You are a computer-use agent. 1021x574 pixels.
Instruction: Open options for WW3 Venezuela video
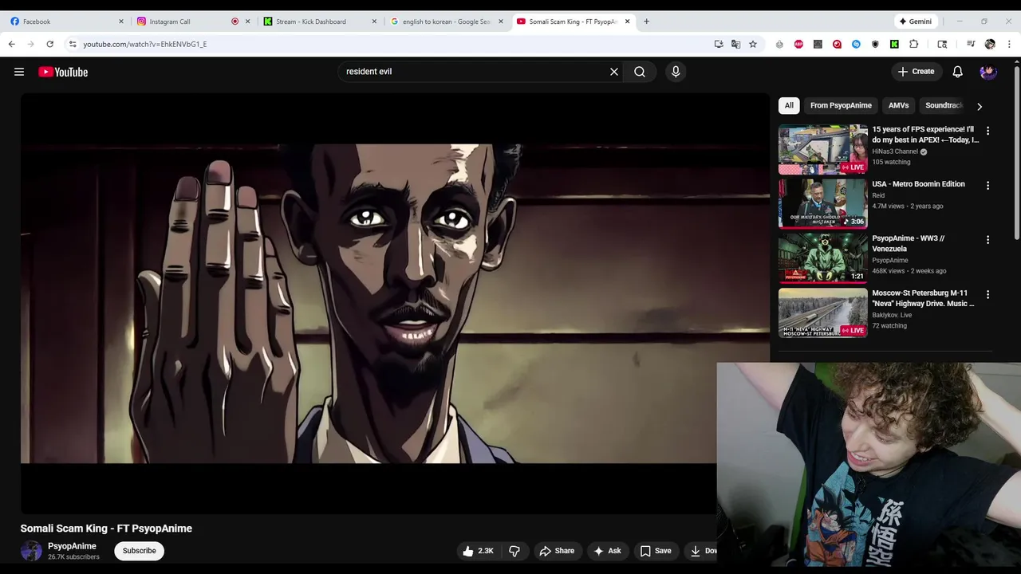click(x=987, y=240)
